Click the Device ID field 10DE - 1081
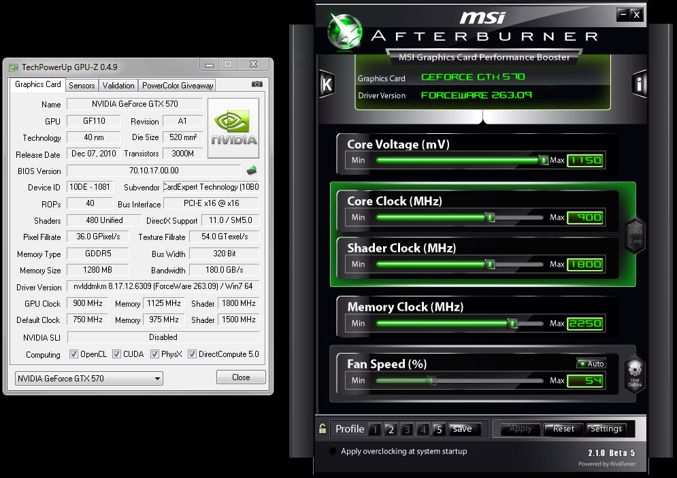677x478 pixels. coord(90,187)
